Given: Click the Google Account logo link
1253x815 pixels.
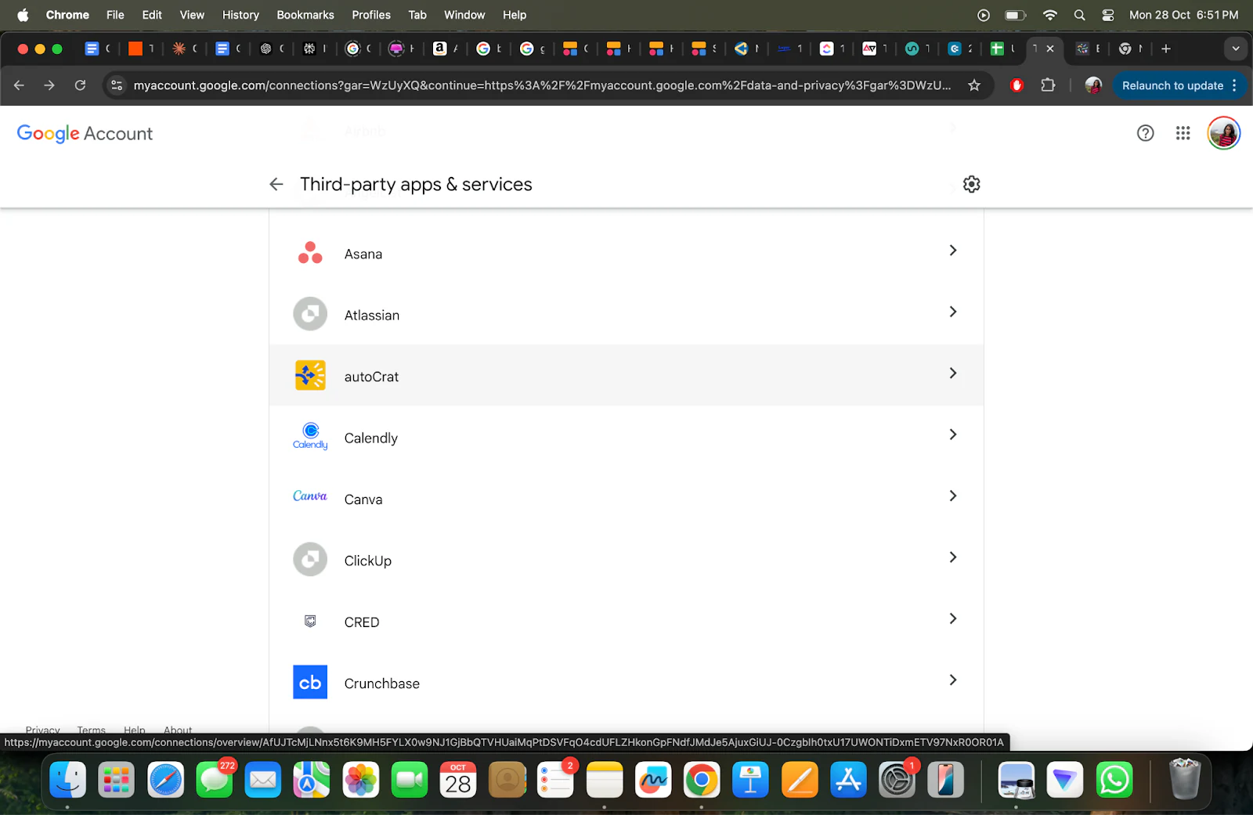Looking at the screenshot, I should pyautogui.click(x=85, y=133).
